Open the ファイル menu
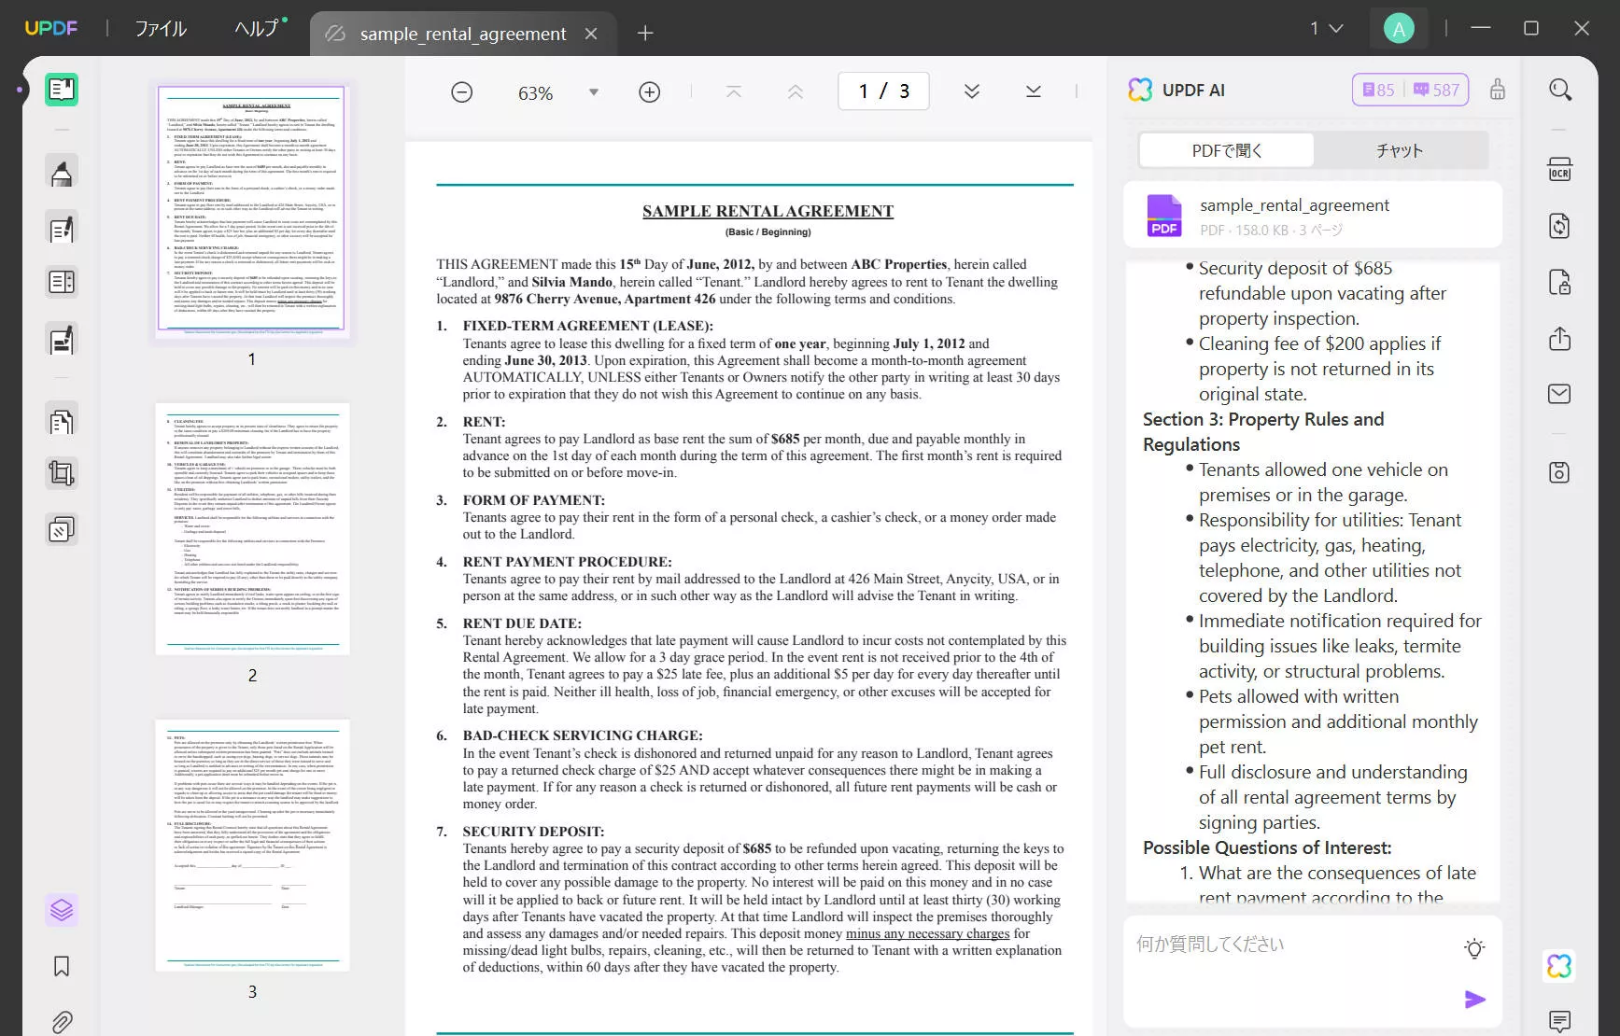The height and width of the screenshot is (1036, 1620). (161, 29)
